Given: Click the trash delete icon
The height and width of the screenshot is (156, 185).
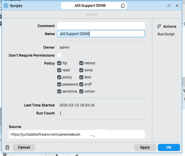Looking at the screenshot, I should click(7, 147).
